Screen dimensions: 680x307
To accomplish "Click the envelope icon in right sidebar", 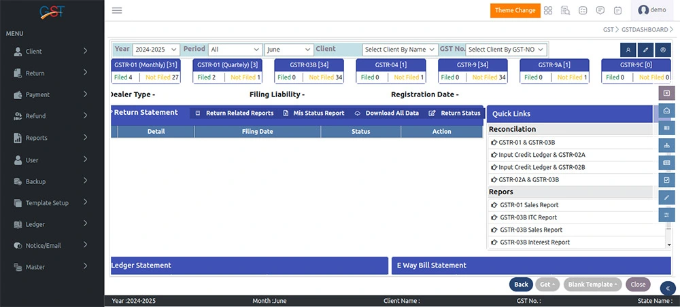I will [x=666, y=111].
